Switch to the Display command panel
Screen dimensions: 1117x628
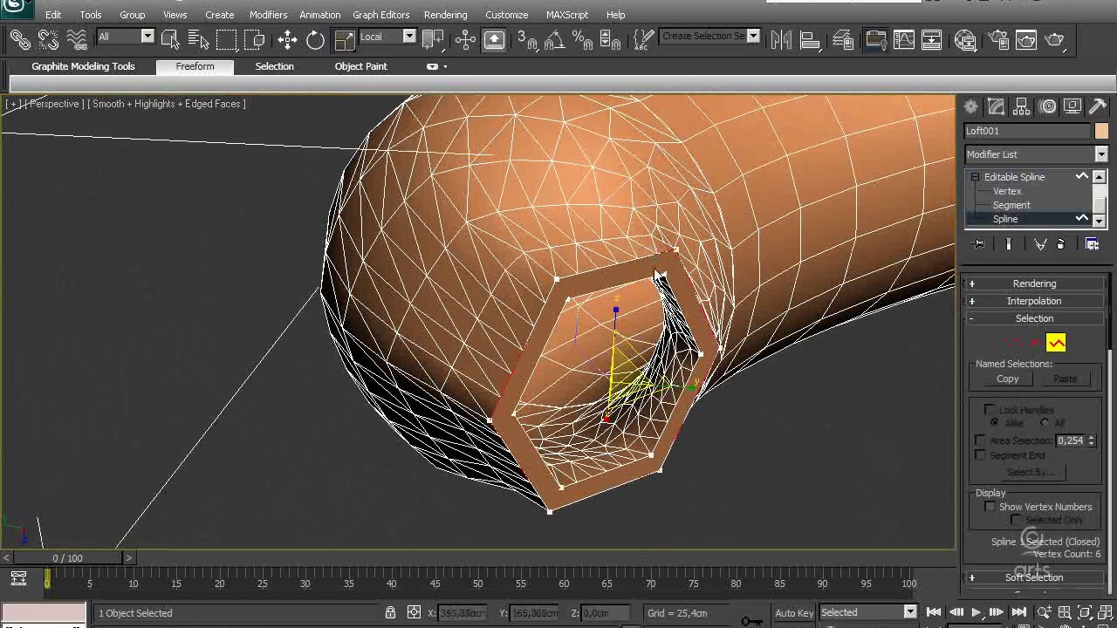click(x=1072, y=106)
